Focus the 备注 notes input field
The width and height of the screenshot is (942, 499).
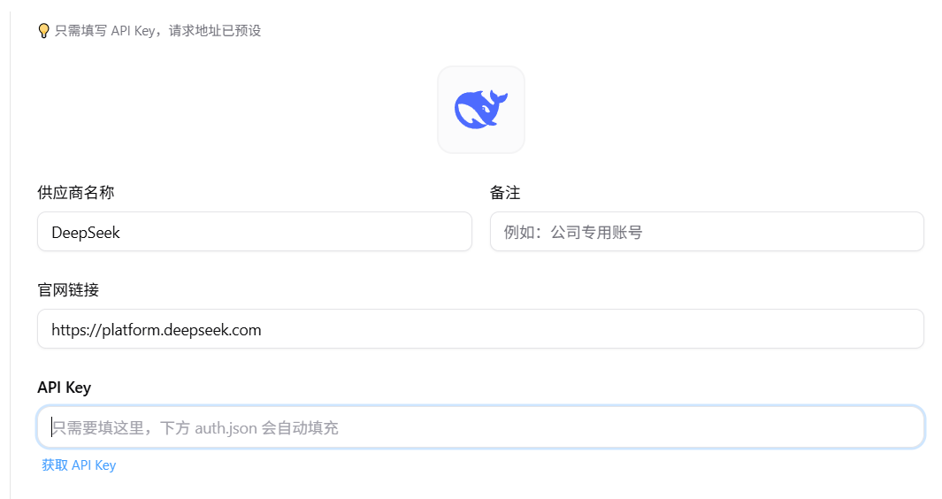click(x=707, y=232)
